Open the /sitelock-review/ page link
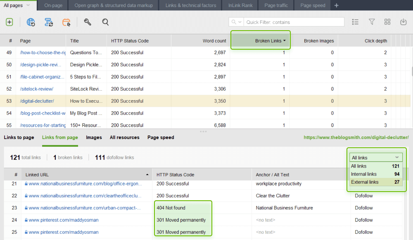Viewport: 413px width, 240px height. pyautogui.click(x=36, y=89)
